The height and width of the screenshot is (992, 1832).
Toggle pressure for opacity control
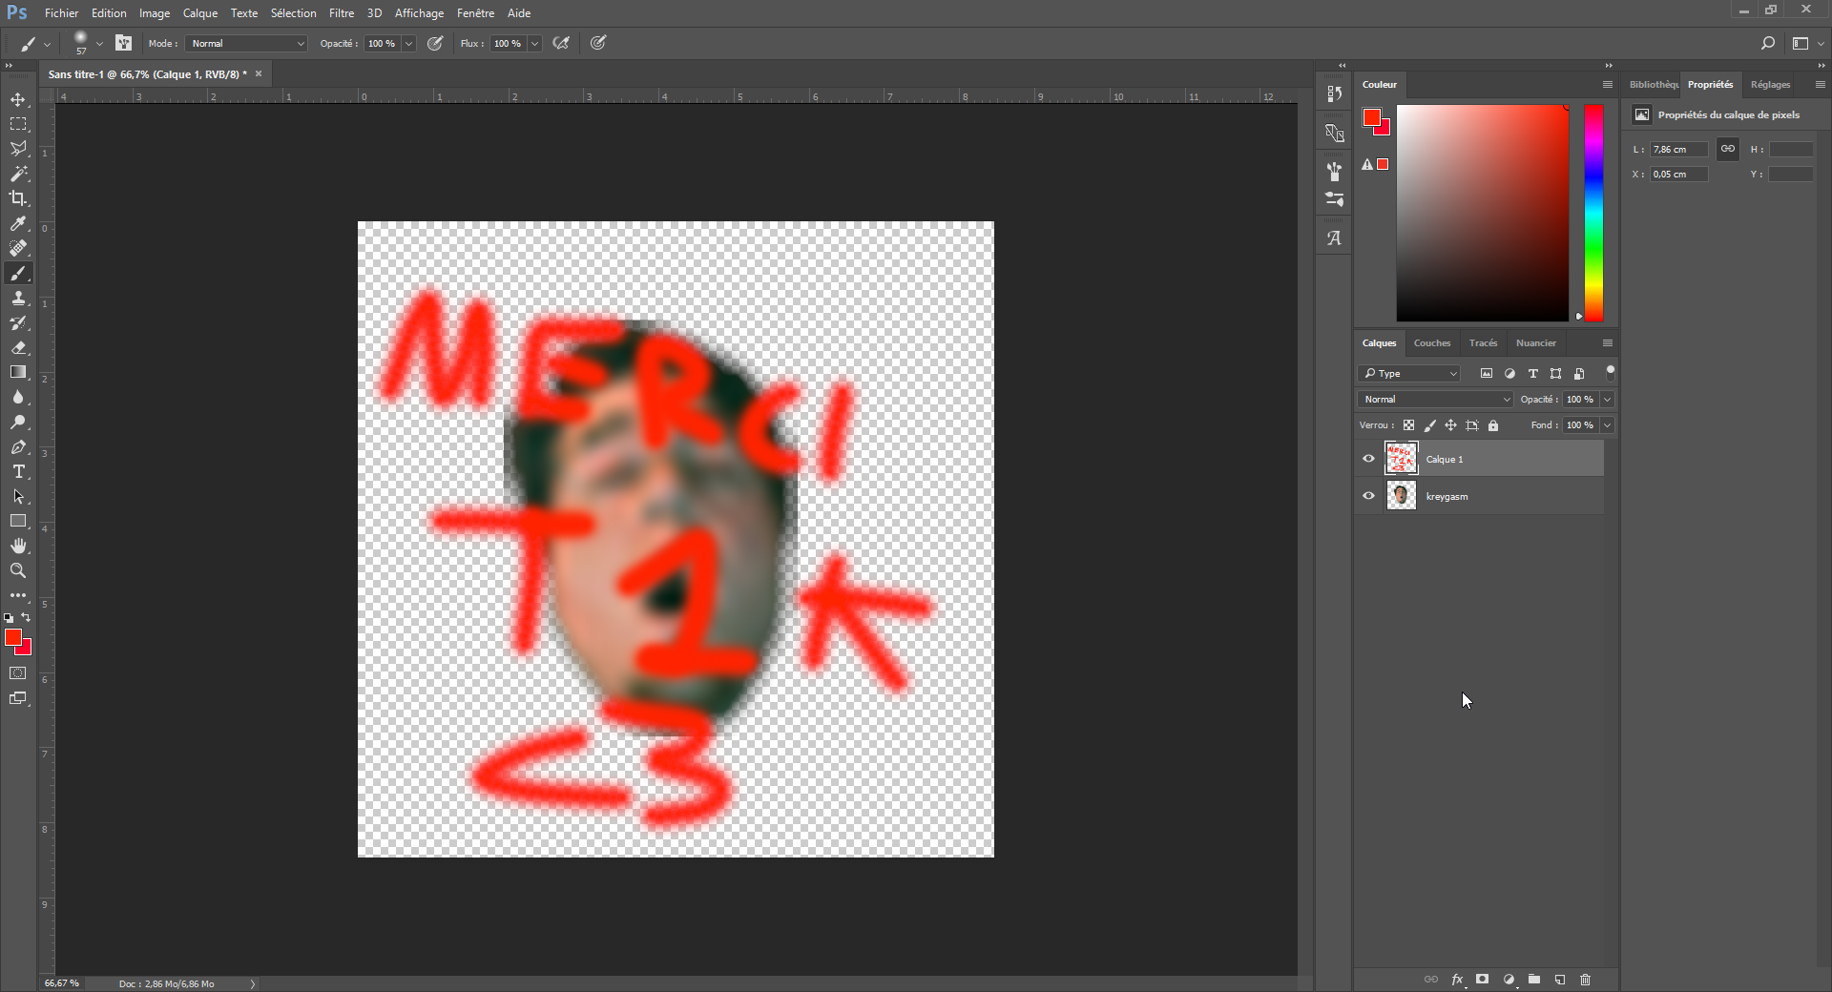pyautogui.click(x=435, y=43)
